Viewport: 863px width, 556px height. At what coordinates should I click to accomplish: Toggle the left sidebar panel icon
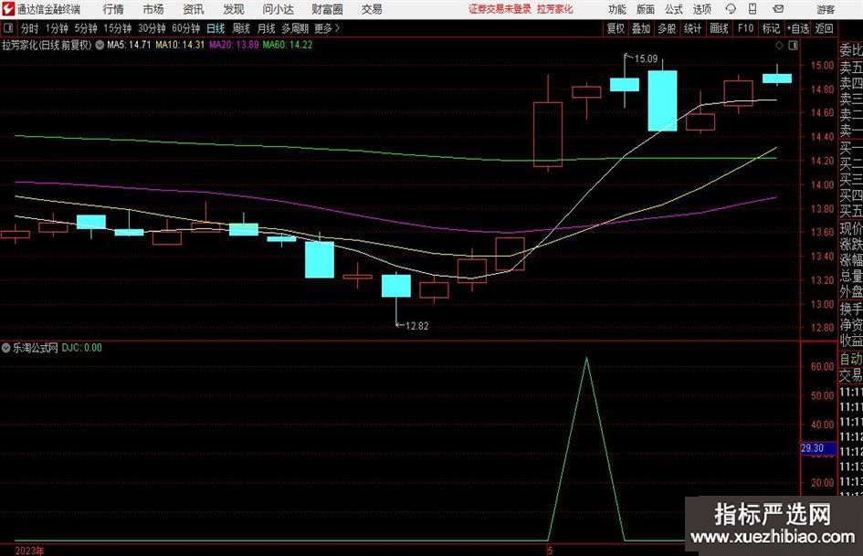[9, 28]
